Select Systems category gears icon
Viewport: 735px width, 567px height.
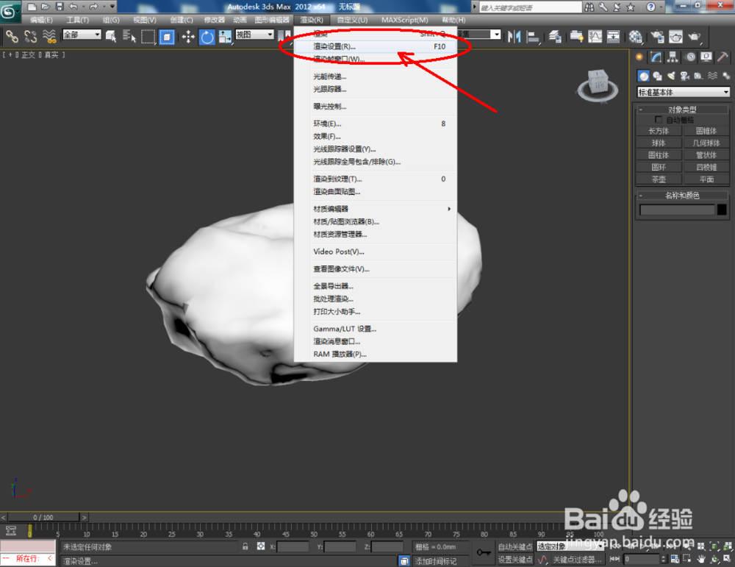[x=726, y=76]
